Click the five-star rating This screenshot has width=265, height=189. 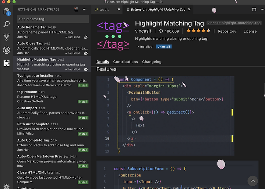(198, 31)
